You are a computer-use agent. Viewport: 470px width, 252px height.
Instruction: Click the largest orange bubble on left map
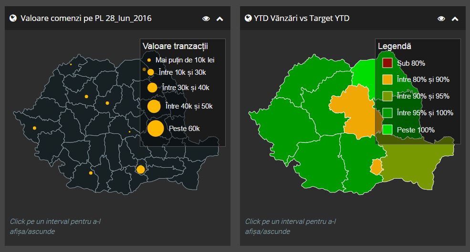coord(140,169)
